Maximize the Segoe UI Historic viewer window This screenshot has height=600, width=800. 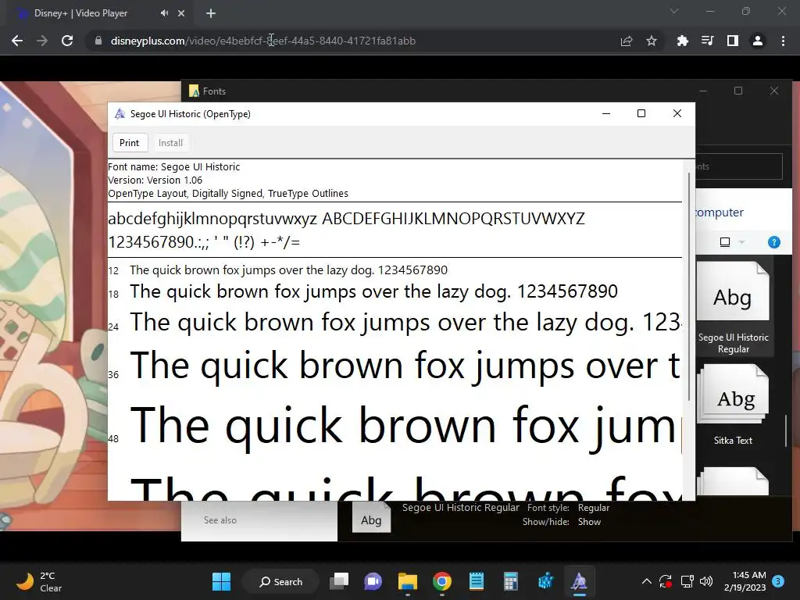[x=641, y=113]
